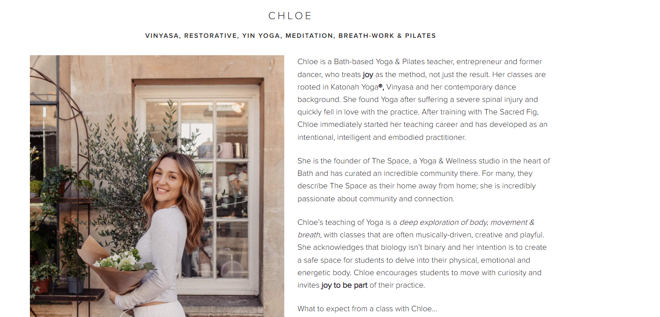Click The Sacred Fig text
This screenshot has height=317, width=660.
512,112
